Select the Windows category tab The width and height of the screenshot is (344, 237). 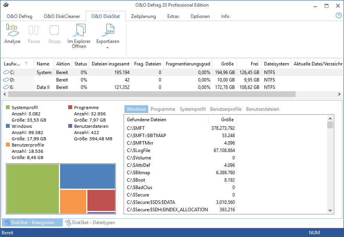[136, 109]
